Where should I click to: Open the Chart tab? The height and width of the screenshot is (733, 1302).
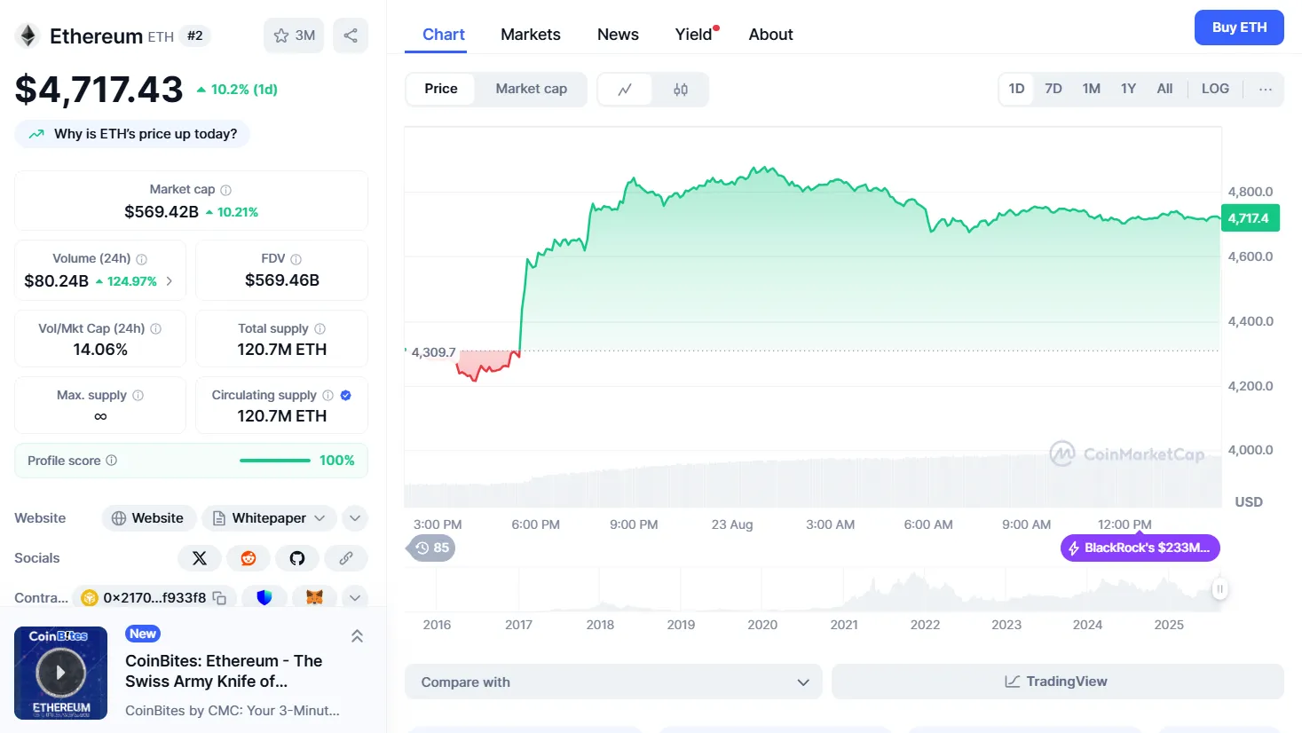point(444,35)
